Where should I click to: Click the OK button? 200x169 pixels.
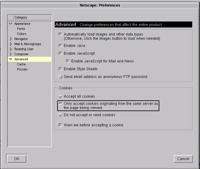17,159
